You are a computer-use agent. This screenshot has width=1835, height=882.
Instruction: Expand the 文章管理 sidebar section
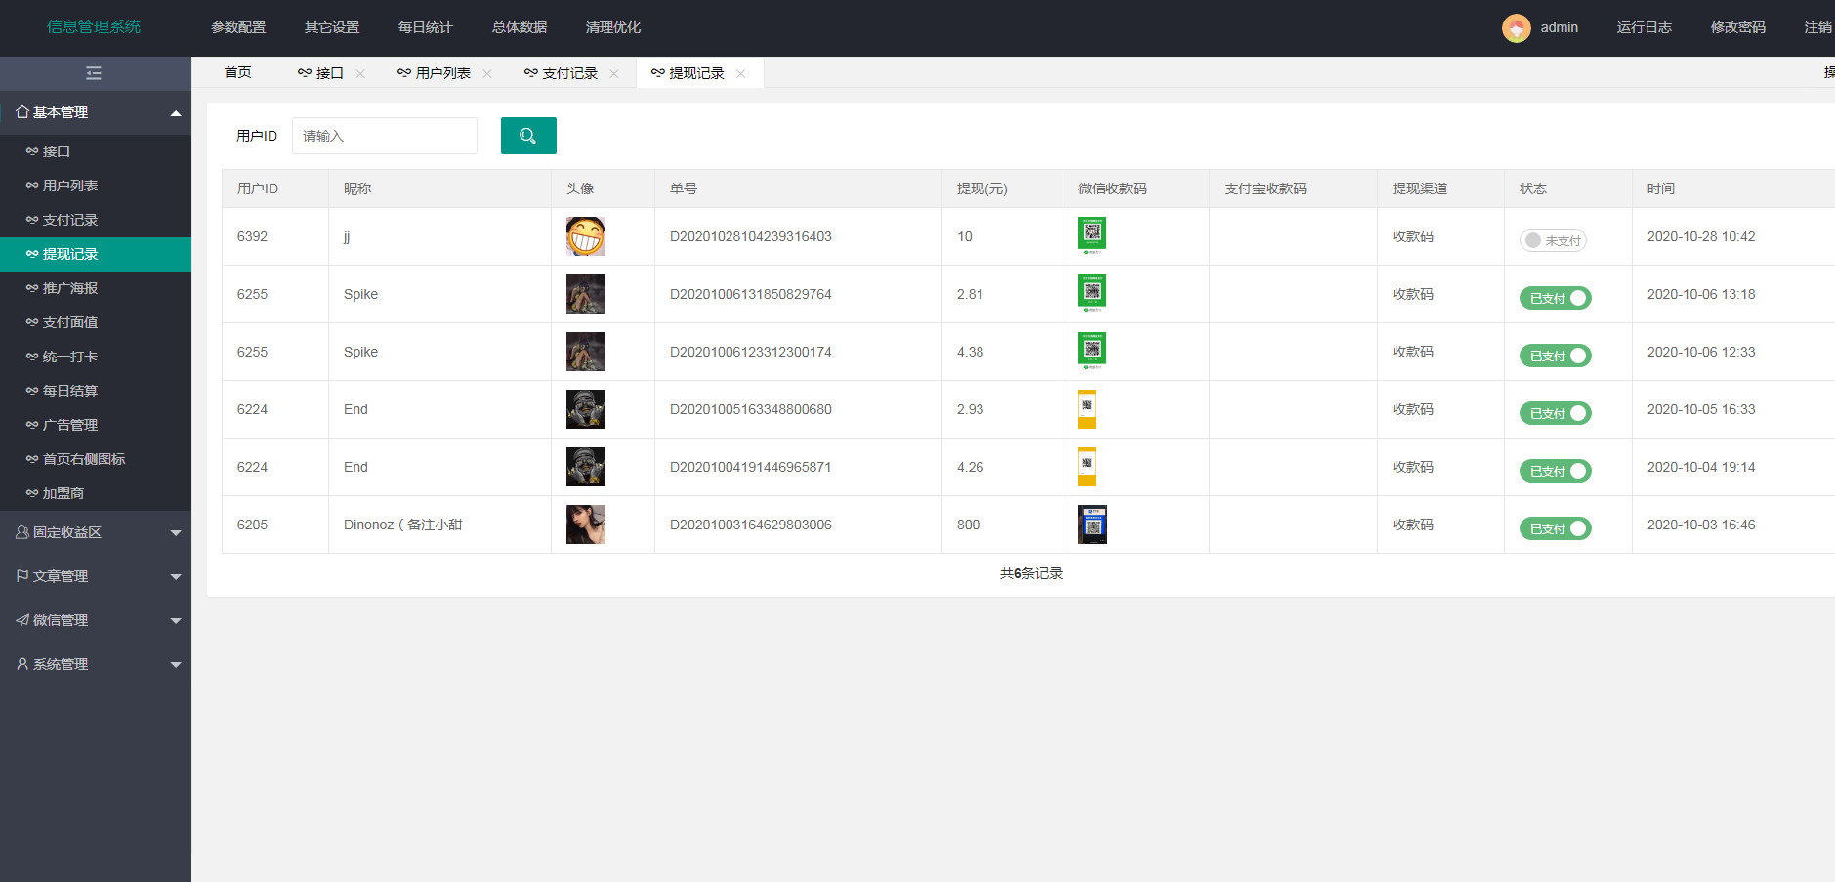point(96,576)
